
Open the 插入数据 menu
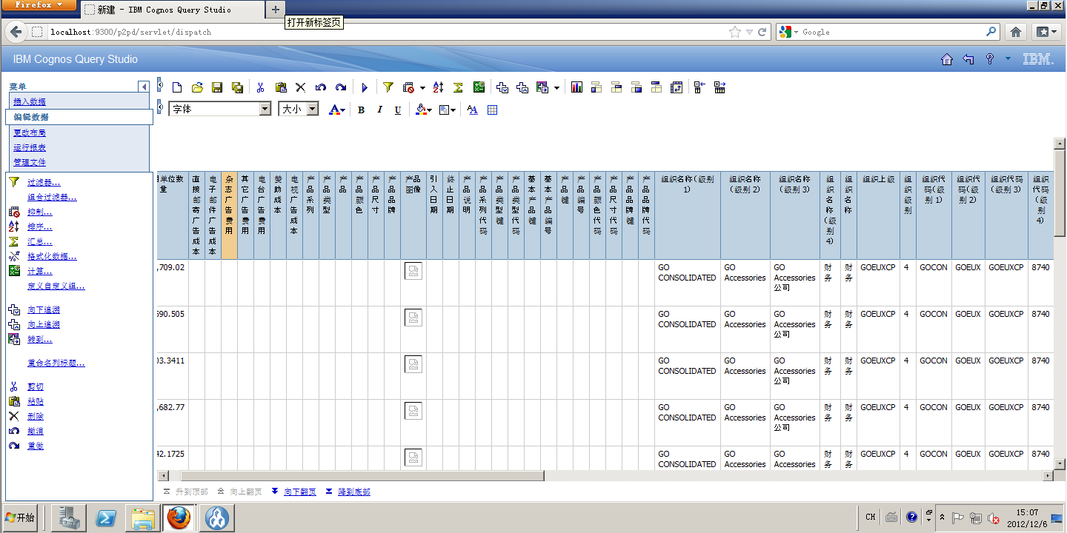(x=30, y=101)
